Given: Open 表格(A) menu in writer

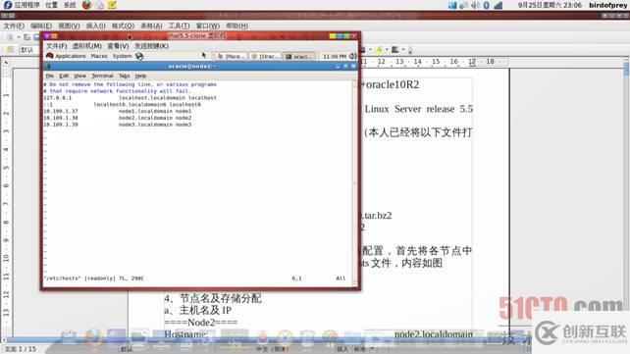Looking at the screenshot, I should pyautogui.click(x=151, y=25).
